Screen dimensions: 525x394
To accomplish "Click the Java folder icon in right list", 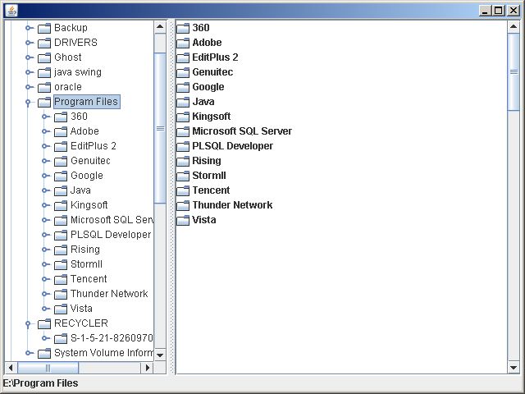I will coord(183,102).
